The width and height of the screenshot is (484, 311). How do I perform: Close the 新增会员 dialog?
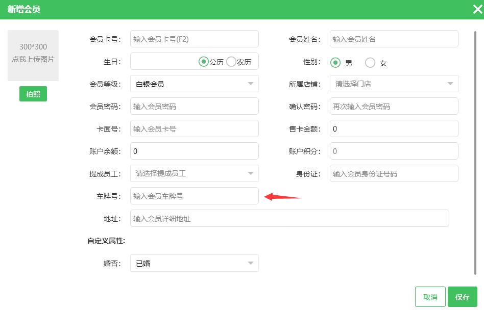[x=477, y=9]
